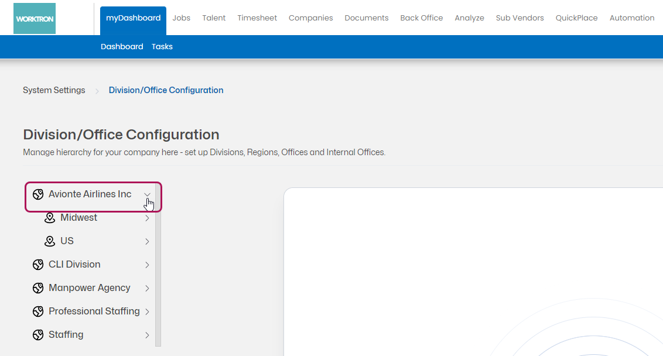Expand the US region chevron
The image size is (663, 356).
[x=147, y=241]
